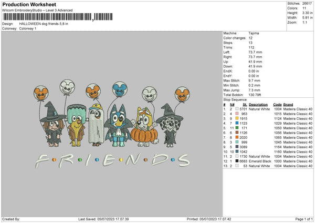Choose the brown swatch coded 1056
The width and height of the screenshot is (315, 223).
pyautogui.click(x=237, y=133)
